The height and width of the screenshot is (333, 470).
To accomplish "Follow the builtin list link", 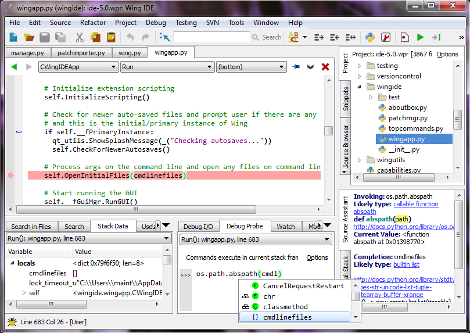I will tap(406, 264).
